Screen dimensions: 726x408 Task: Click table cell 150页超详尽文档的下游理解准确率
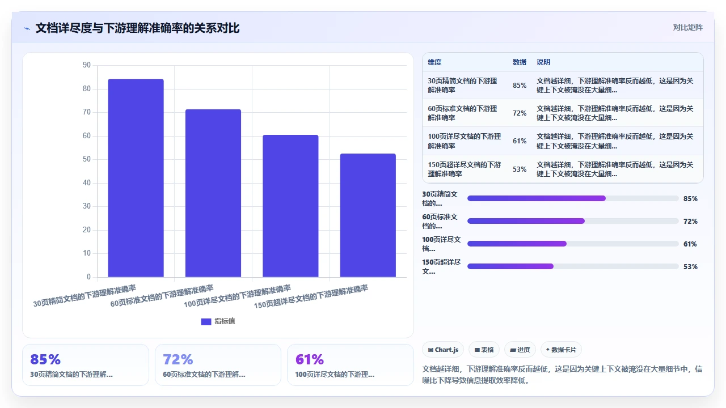pos(465,169)
